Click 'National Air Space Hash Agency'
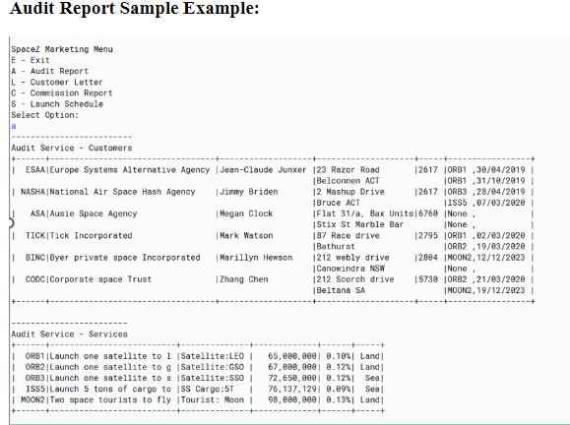The width and height of the screenshot is (570, 425). tap(122, 192)
